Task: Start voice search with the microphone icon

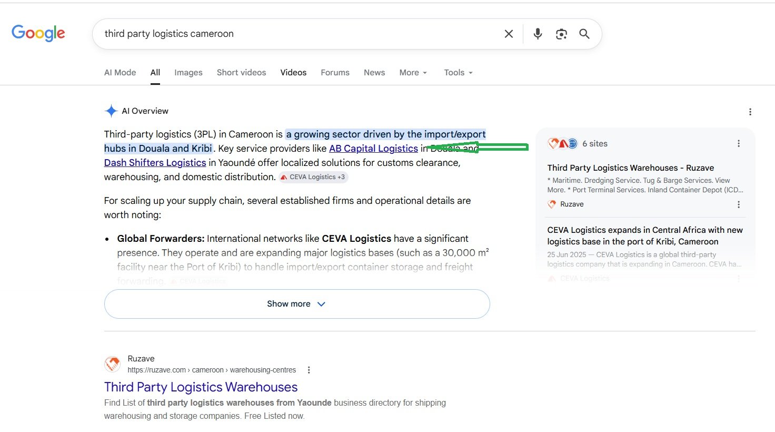Action: pyautogui.click(x=538, y=34)
